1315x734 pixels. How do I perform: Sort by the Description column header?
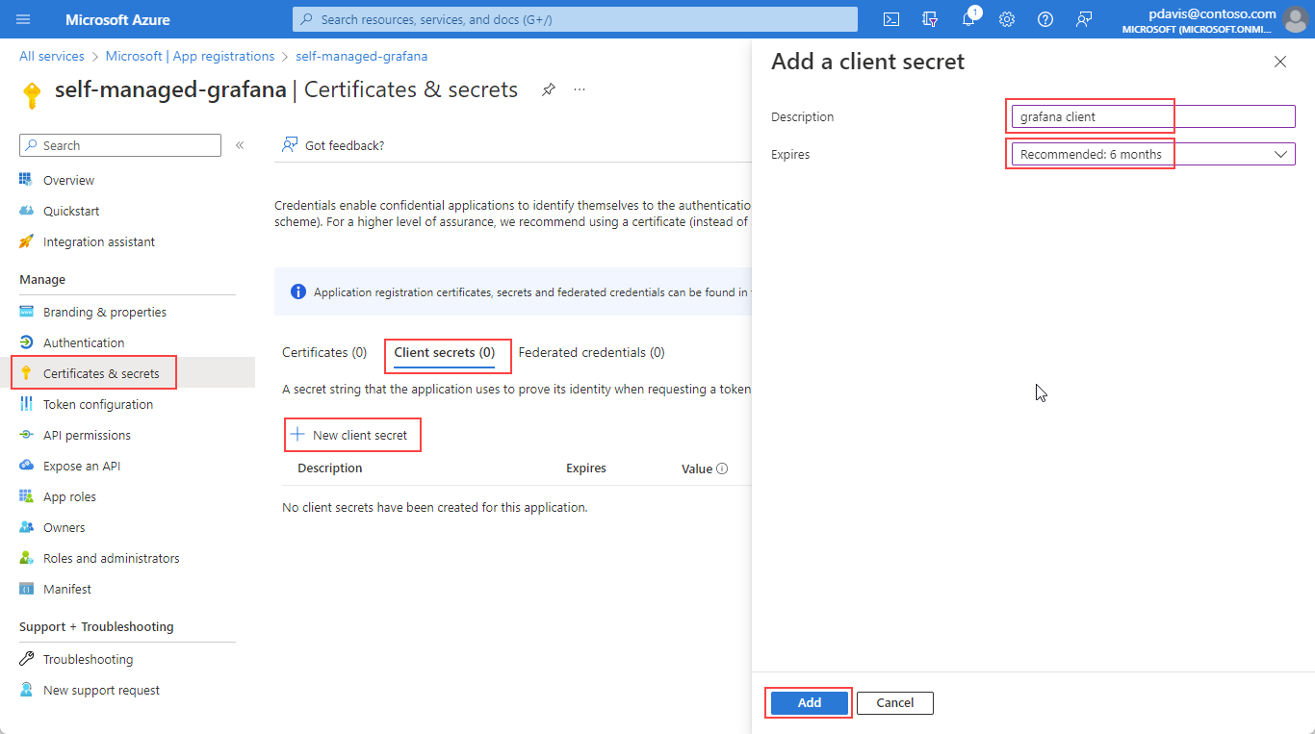330,468
